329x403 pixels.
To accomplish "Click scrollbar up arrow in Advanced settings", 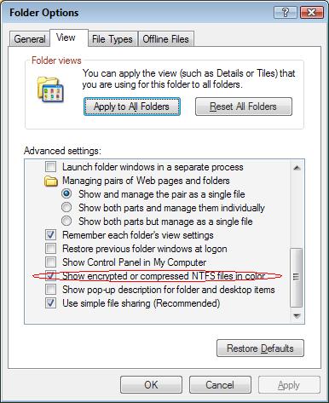I will 297,168.
